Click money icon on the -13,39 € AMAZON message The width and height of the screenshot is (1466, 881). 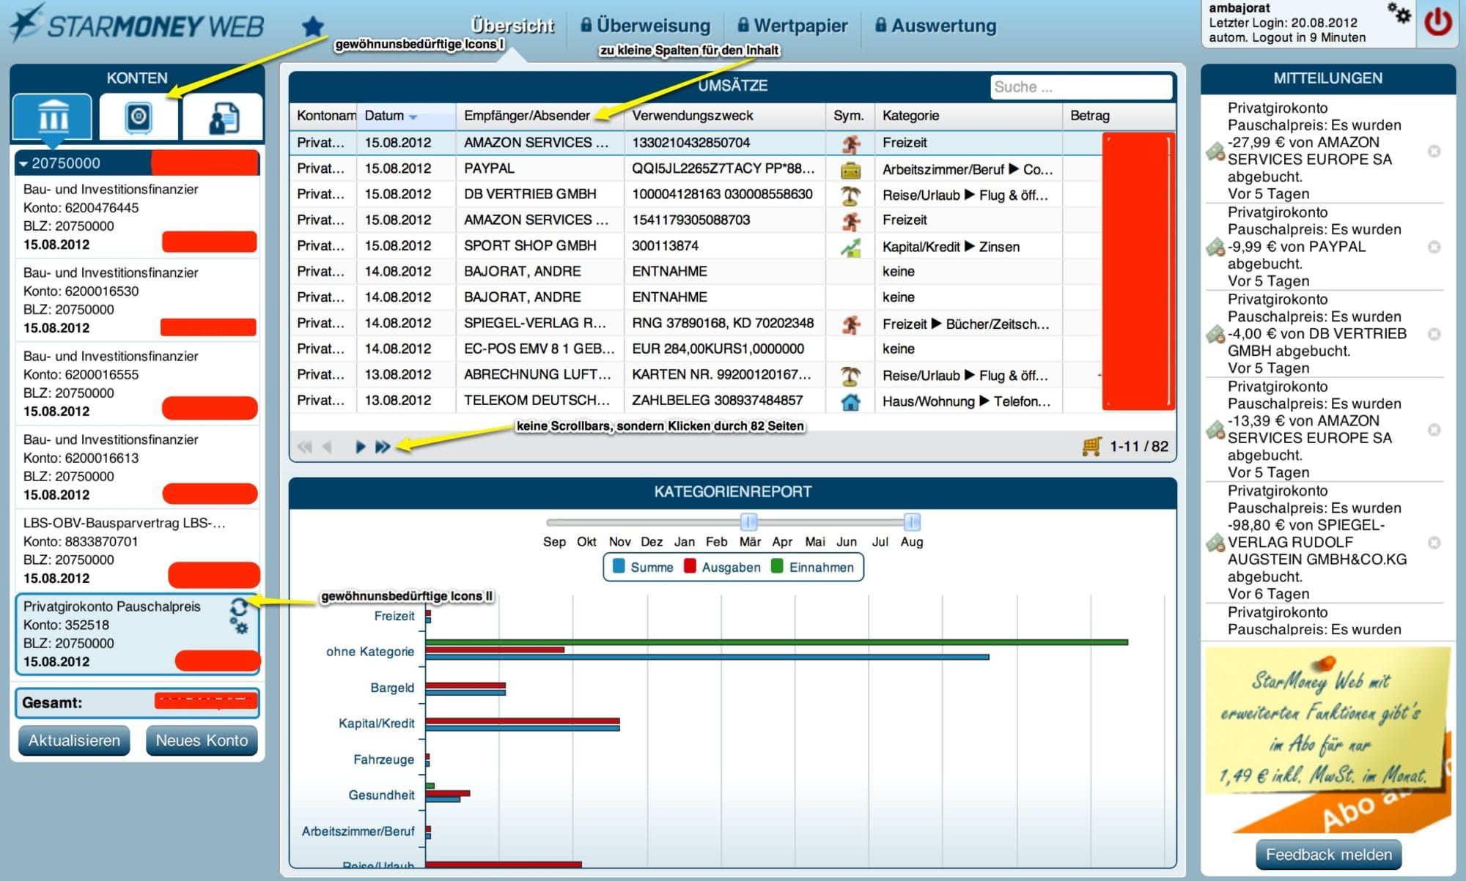1215,430
